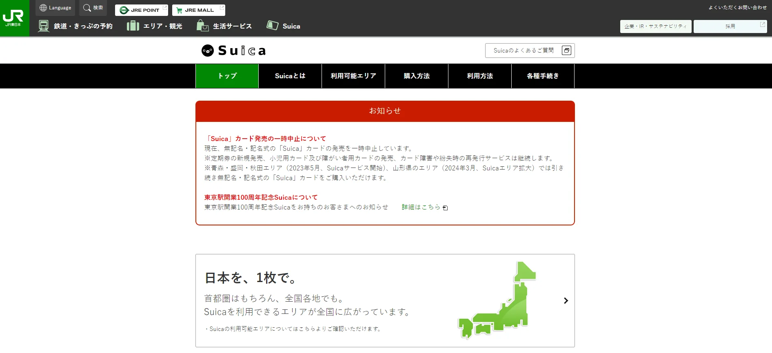Screen dimensions: 772x353
Task: Open the 鉄道・きっぷの予約 menu
Action: [83, 26]
